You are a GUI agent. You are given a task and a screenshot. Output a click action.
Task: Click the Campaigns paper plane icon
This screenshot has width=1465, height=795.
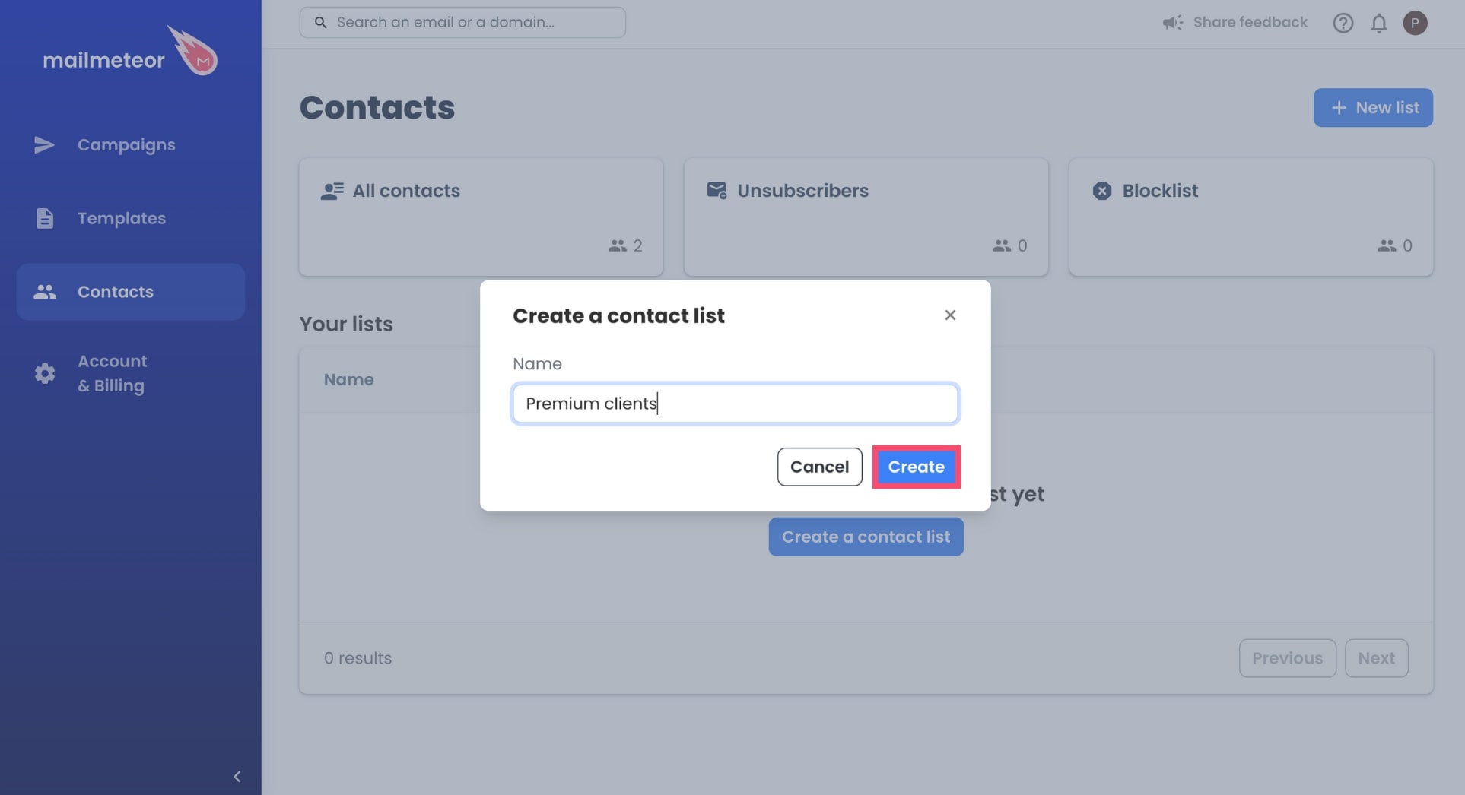pos(44,144)
